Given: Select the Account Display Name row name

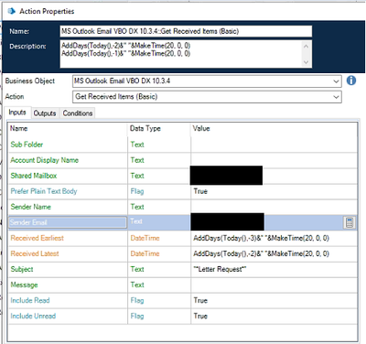Looking at the screenshot, I should 44,160.
